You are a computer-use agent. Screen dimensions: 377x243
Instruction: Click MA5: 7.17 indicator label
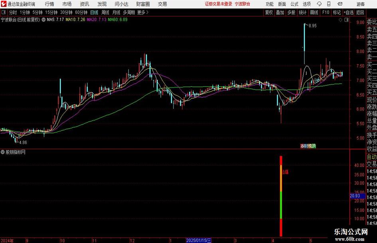click(55, 20)
